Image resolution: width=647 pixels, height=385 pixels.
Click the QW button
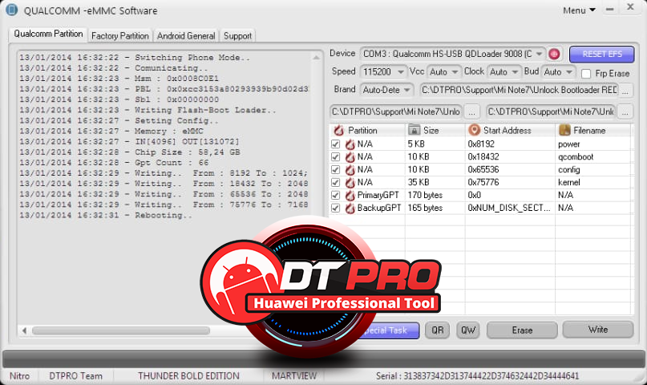468,330
